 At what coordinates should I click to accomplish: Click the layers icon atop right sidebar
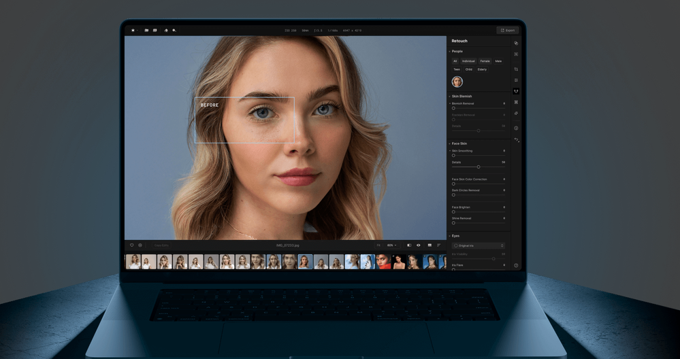(x=516, y=43)
